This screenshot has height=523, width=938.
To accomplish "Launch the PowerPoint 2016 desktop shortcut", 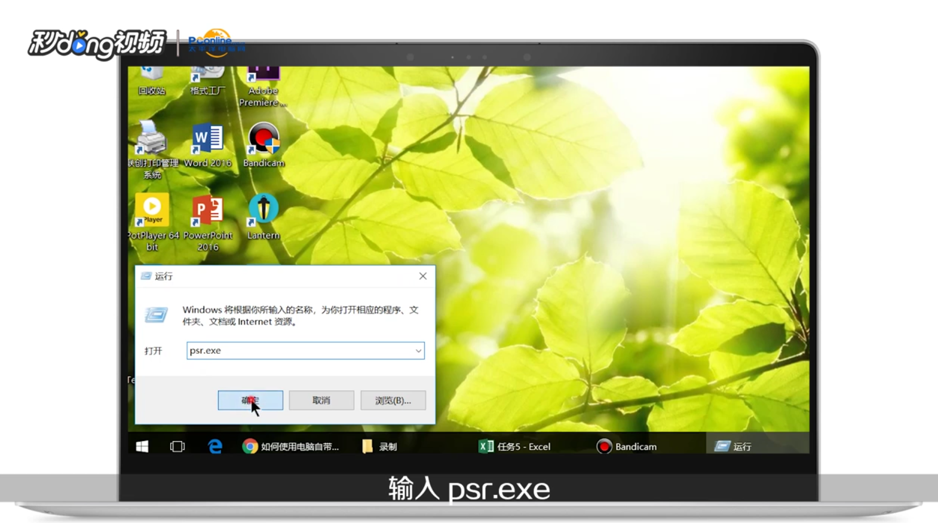I will coord(207,223).
